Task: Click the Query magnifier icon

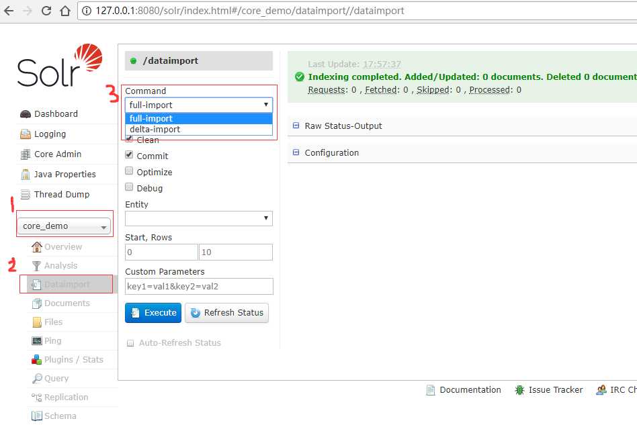Action: (37, 378)
